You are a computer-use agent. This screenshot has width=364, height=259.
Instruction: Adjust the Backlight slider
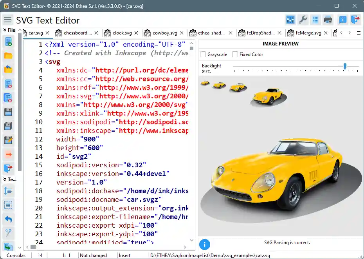(x=345, y=67)
